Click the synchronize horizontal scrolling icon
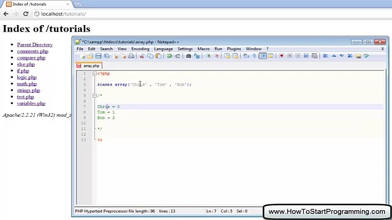Screen dimensions: 392x220 point(235,56)
